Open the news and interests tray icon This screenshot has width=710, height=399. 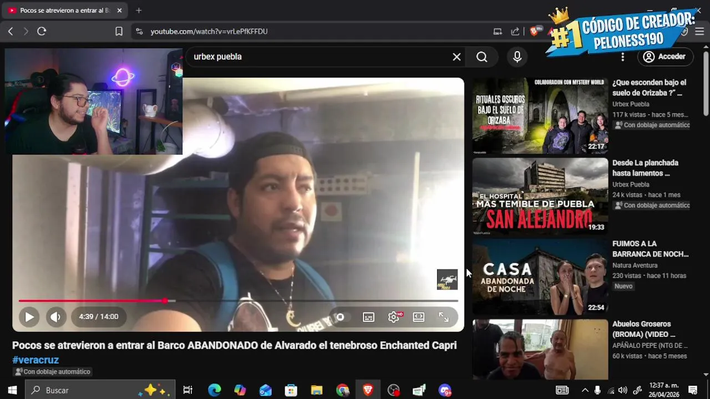(x=562, y=390)
